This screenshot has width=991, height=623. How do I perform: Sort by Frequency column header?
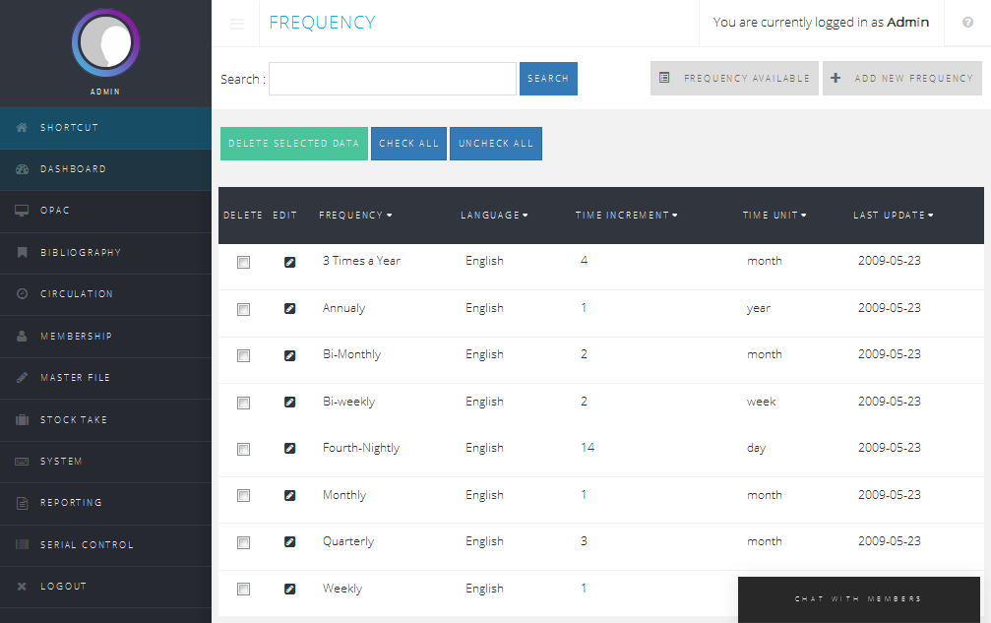[x=355, y=216]
